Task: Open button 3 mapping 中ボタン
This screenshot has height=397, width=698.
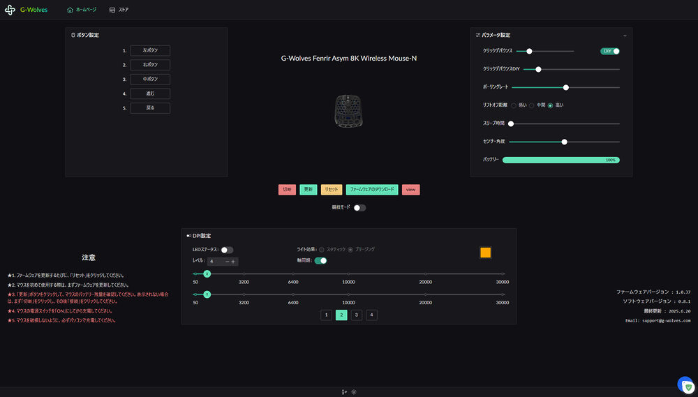Action: tap(150, 80)
